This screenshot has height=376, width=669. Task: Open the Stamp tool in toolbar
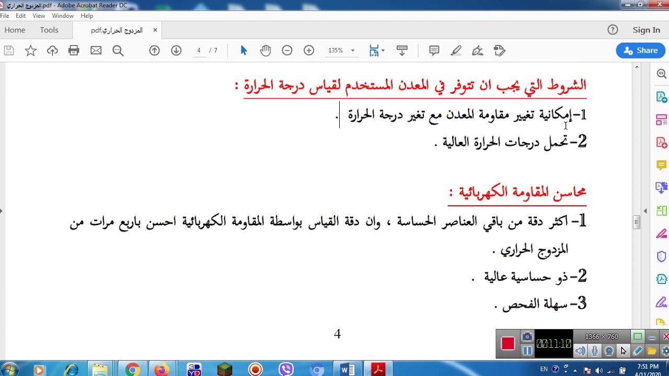tap(499, 51)
